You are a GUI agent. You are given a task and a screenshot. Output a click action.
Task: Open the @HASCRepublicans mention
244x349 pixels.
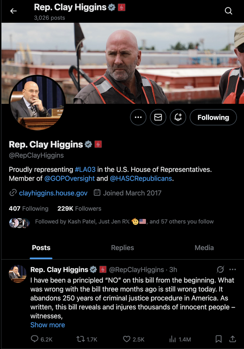coord(141,178)
